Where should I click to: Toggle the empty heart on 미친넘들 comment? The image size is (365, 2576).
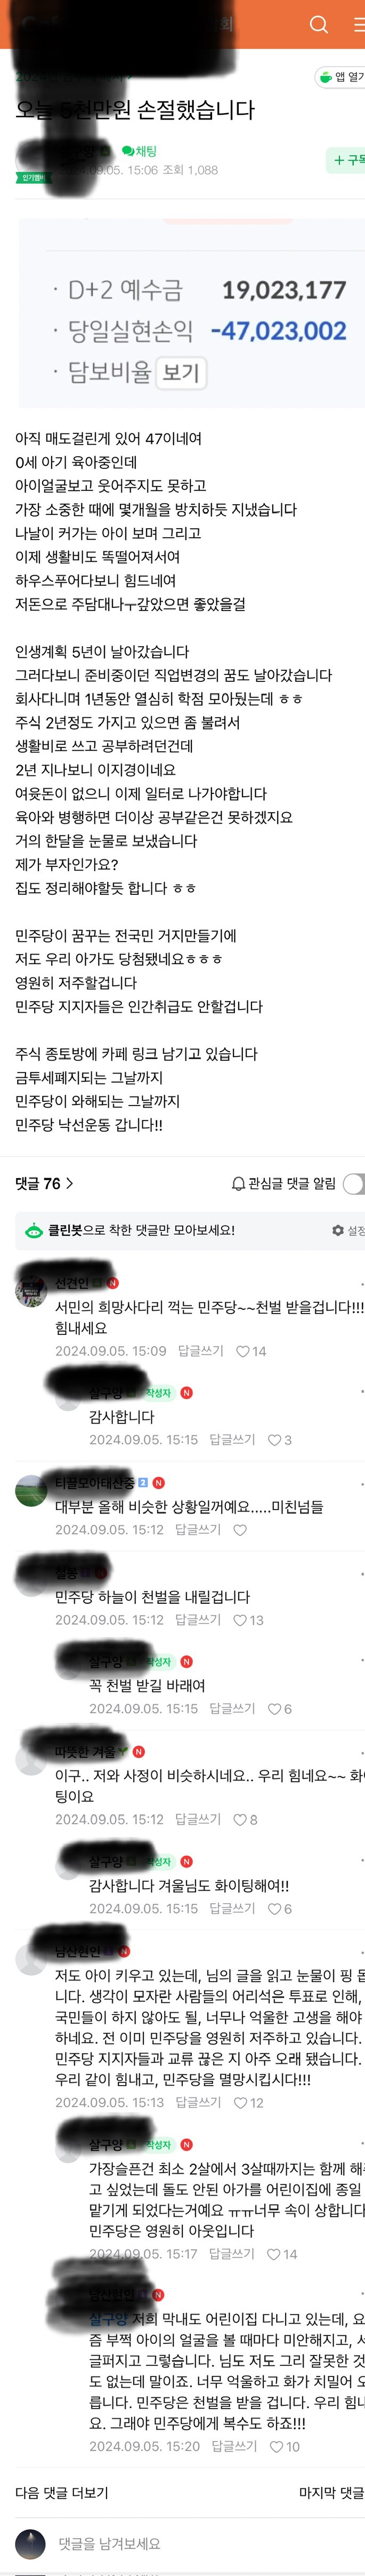click(x=240, y=1531)
